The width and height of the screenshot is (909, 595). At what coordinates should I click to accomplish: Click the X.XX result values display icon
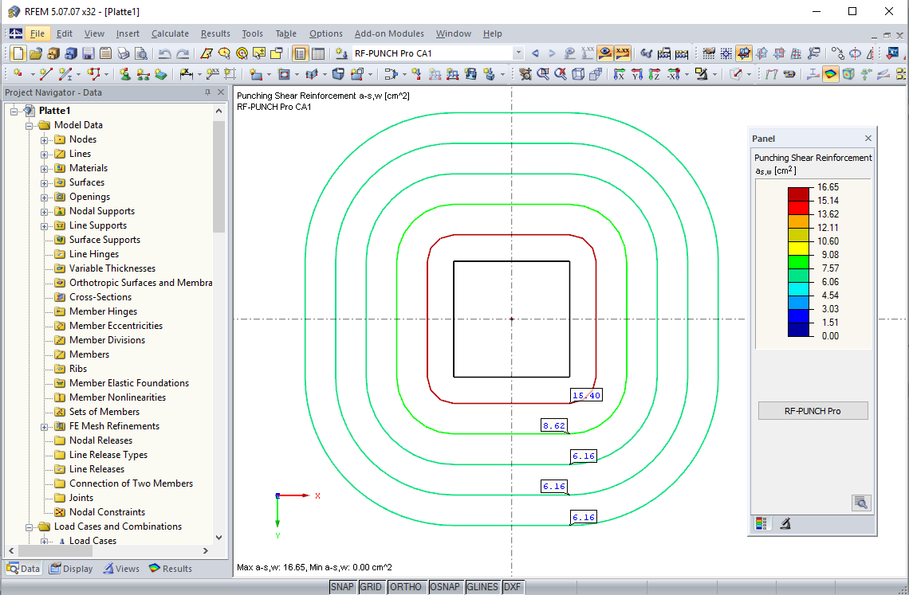click(622, 53)
